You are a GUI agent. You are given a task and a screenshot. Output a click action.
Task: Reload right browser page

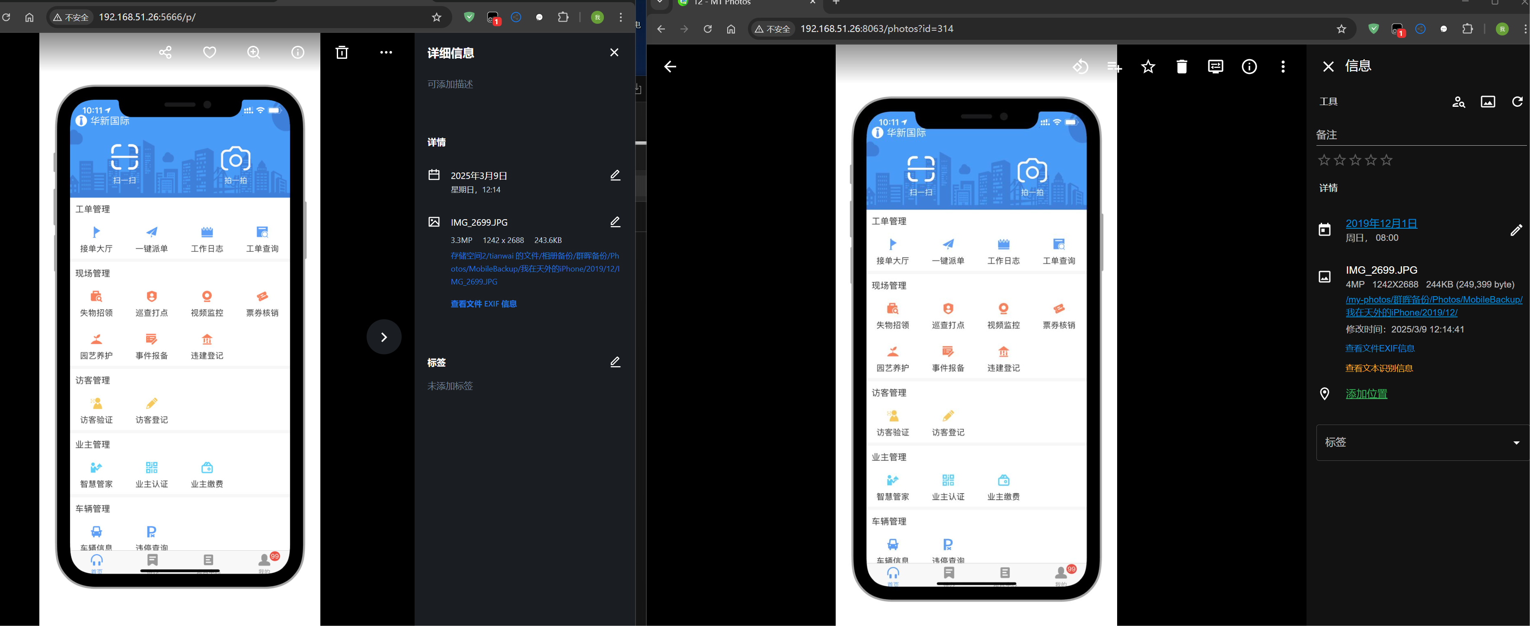click(x=707, y=29)
